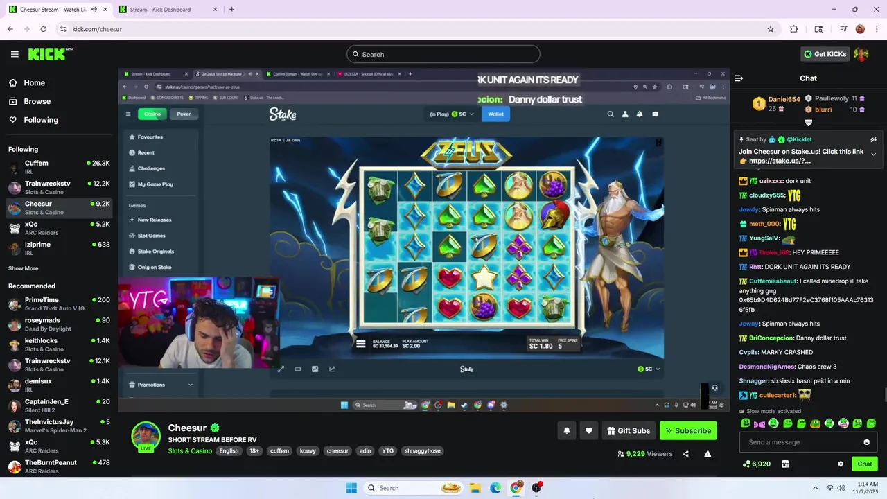Screen dimensions: 887x499
Task: Open TheBurntPeanut recommended channel
Action: tap(59, 466)
